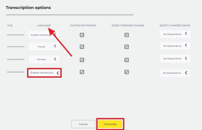Toggle Custom Dictionary checkbox for German file
The height and width of the screenshot is (130, 202).
coord(82,60)
